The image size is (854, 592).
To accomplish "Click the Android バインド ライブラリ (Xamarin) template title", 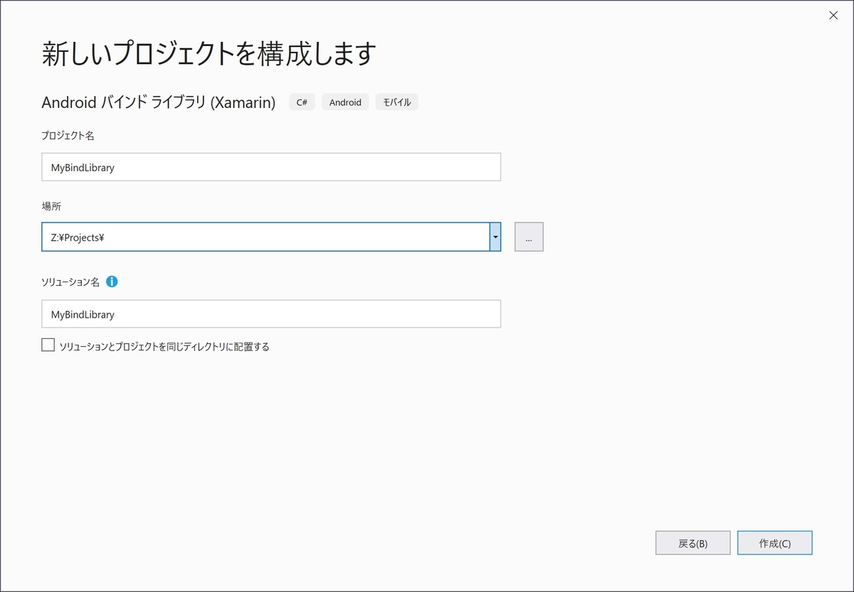I will pos(159,102).
